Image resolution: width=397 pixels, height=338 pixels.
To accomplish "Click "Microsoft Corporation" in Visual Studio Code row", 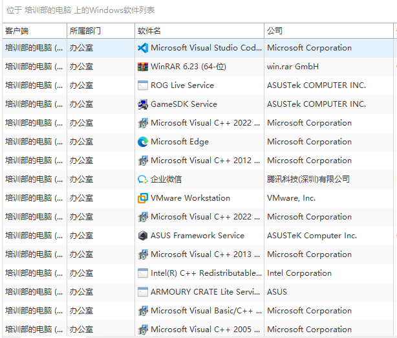I will (310, 48).
